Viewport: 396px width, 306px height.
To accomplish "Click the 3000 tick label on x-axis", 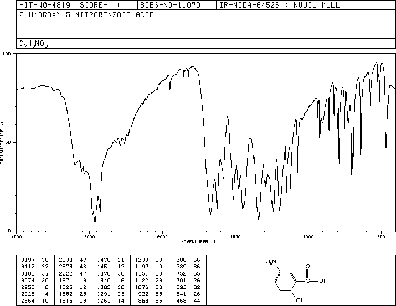I will tap(89, 237).
